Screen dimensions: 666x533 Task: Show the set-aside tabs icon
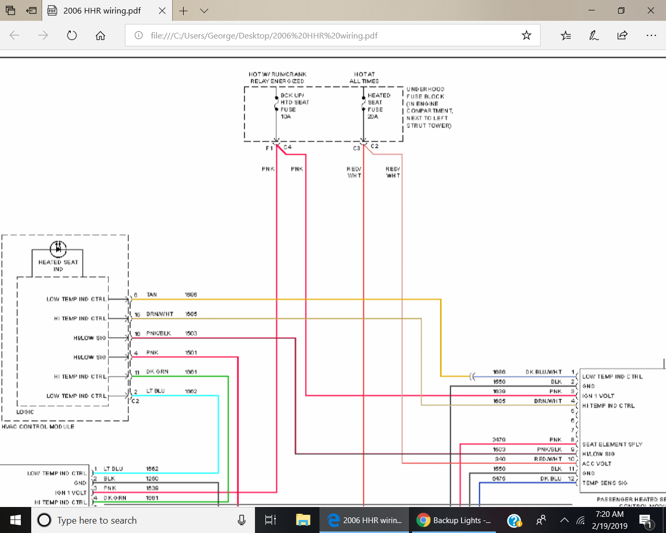click(10, 10)
